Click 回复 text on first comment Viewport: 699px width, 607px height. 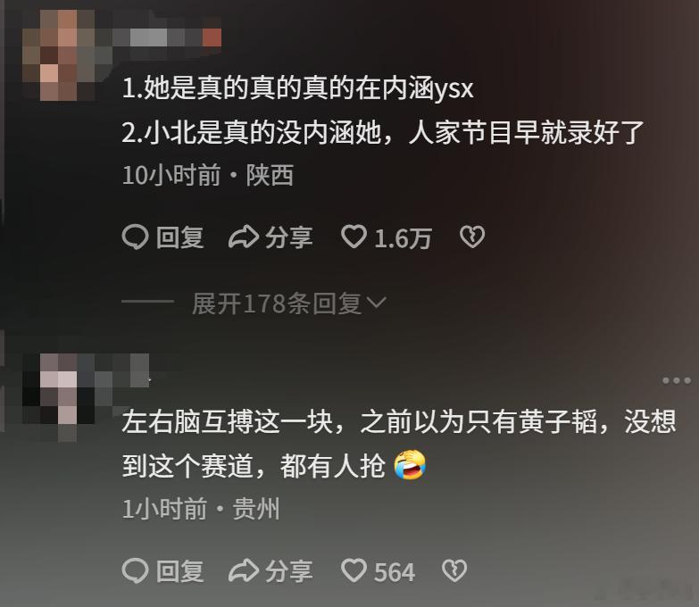(180, 237)
